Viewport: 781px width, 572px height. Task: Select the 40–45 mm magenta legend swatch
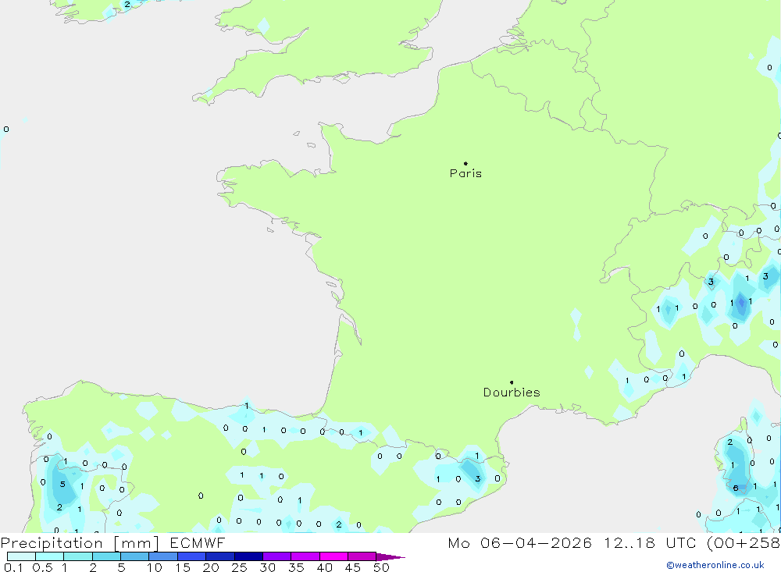(x=333, y=556)
